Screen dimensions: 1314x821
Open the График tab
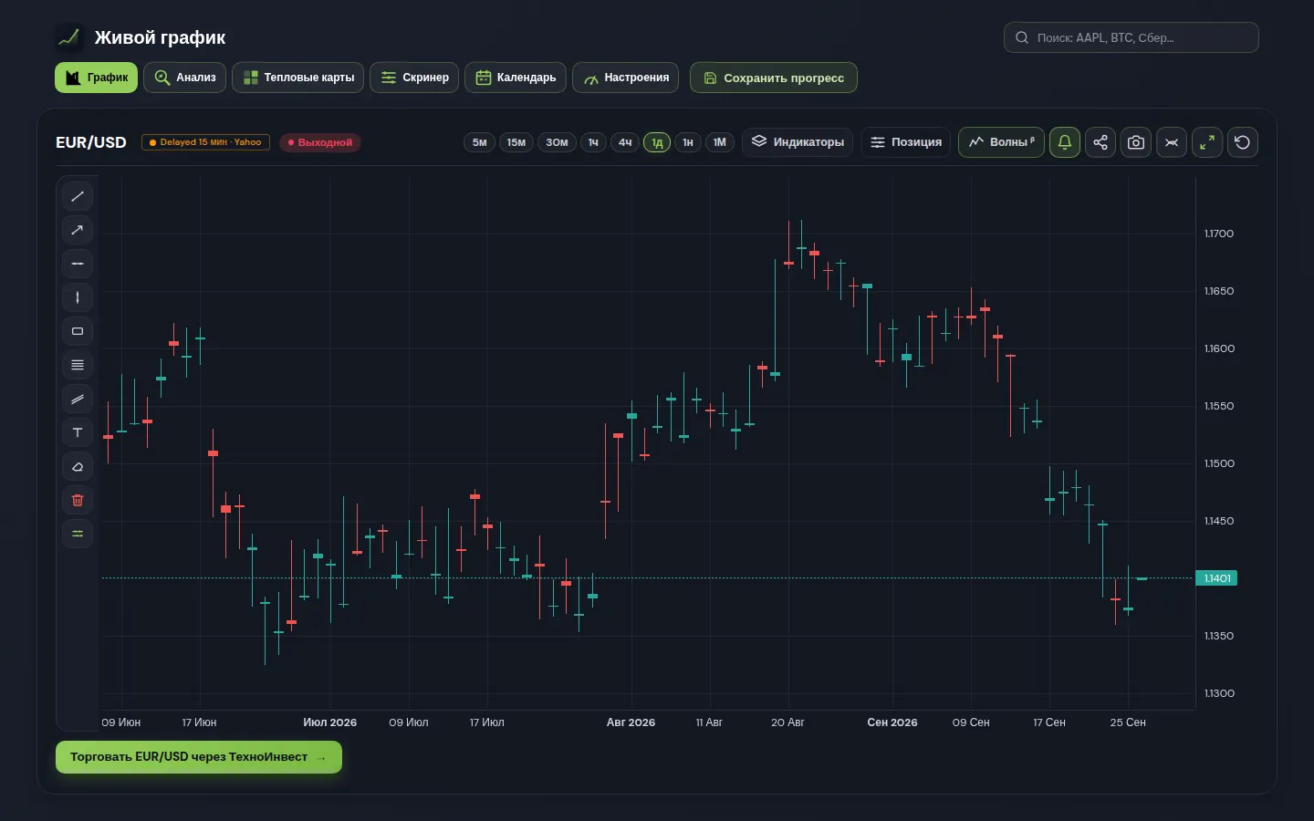coord(97,78)
